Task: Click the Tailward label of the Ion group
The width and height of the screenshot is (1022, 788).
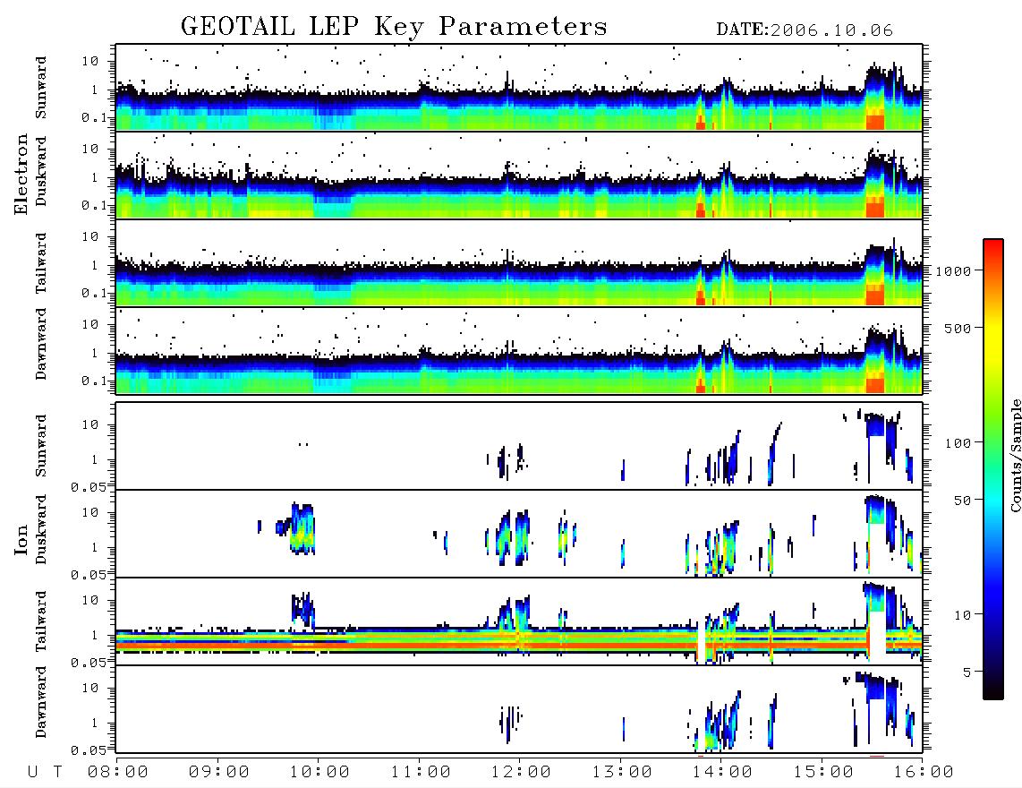Action: pos(41,621)
